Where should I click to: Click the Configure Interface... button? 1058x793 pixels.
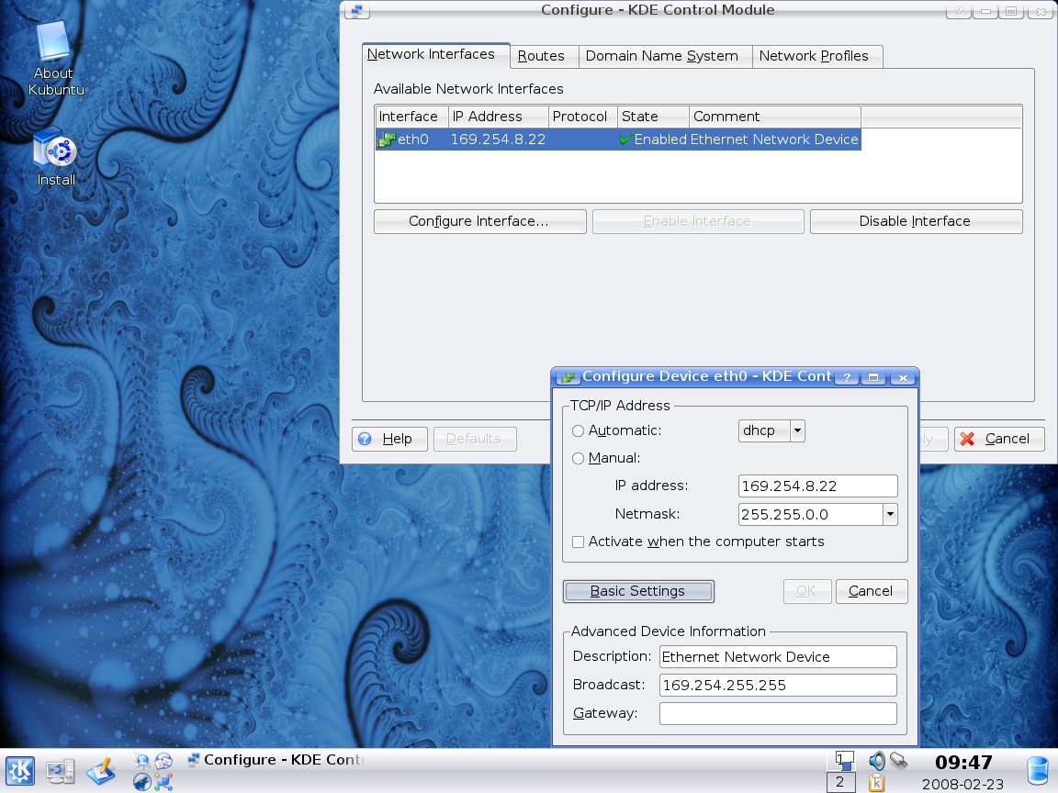(479, 221)
